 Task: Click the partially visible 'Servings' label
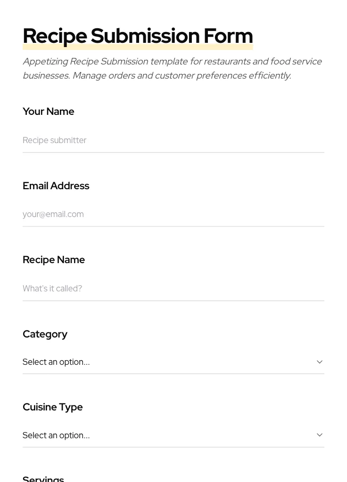(43, 479)
